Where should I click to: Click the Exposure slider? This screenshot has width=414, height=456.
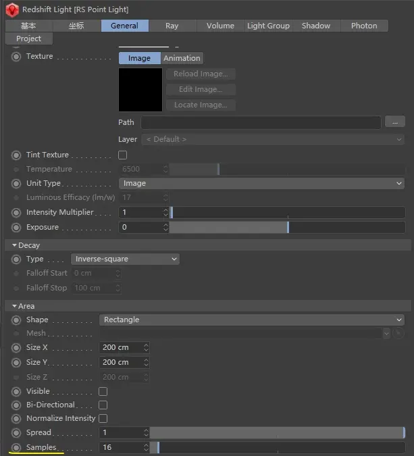pos(287,228)
